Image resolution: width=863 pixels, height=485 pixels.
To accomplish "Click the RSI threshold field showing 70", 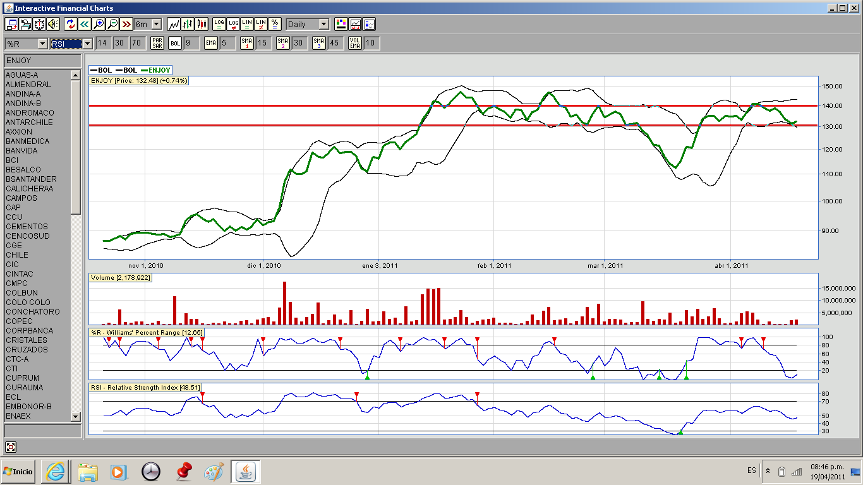I will [137, 43].
